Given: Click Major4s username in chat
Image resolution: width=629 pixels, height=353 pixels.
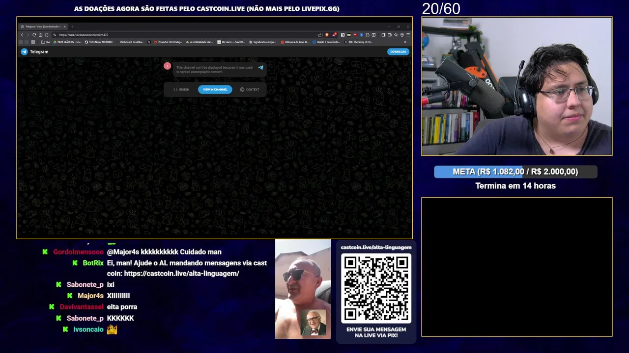Looking at the screenshot, I should click(x=90, y=296).
